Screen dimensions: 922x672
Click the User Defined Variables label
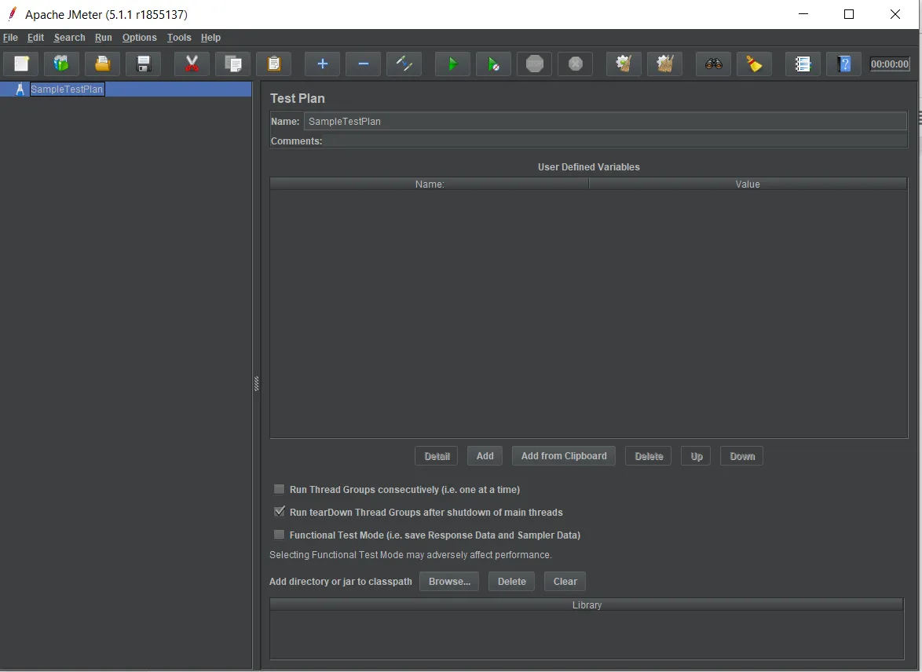coord(588,167)
